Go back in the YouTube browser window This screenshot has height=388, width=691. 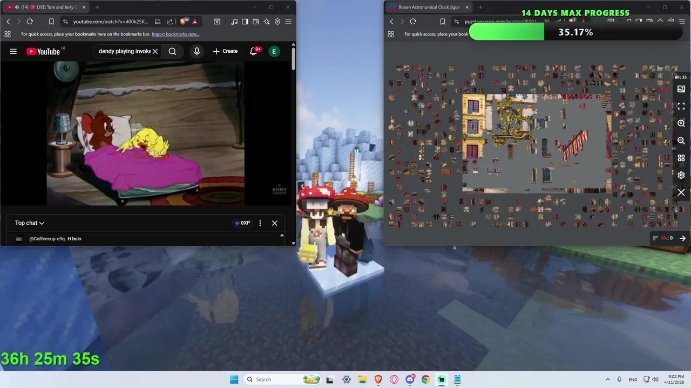pyautogui.click(x=8, y=22)
